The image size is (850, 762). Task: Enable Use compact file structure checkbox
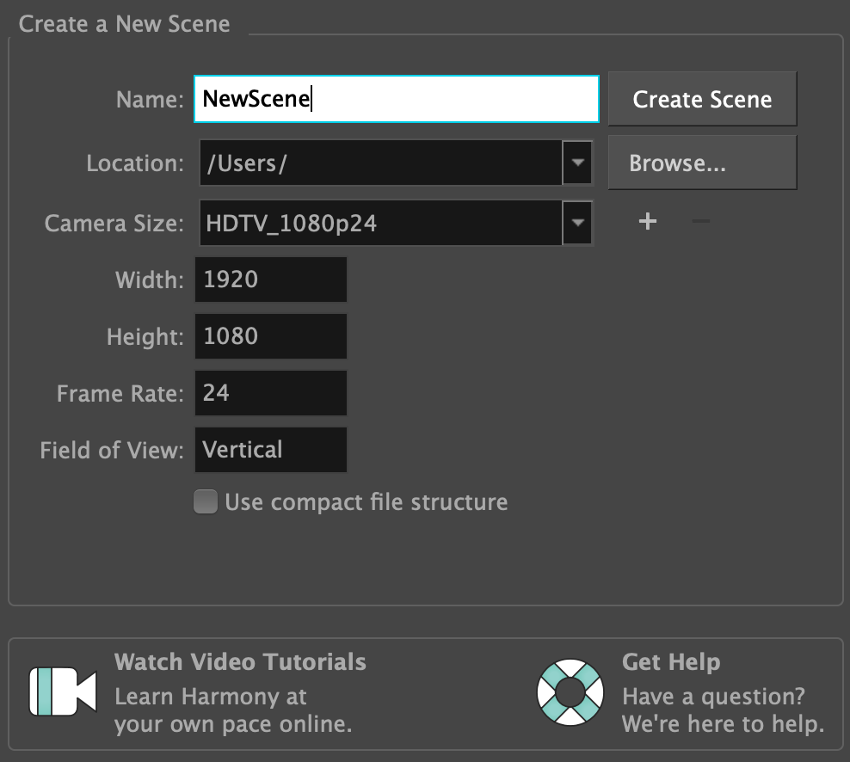coord(206,501)
